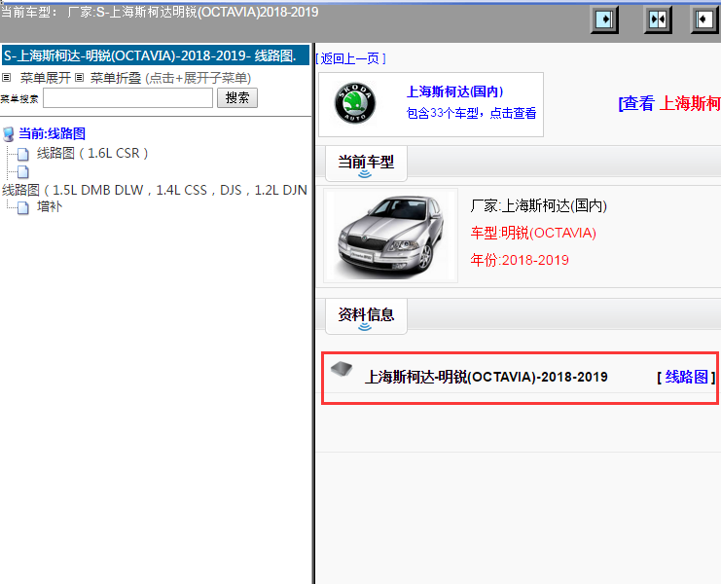This screenshot has height=584, width=721.
Task: Click the split-view layout button with two arrows
Action: (x=658, y=19)
